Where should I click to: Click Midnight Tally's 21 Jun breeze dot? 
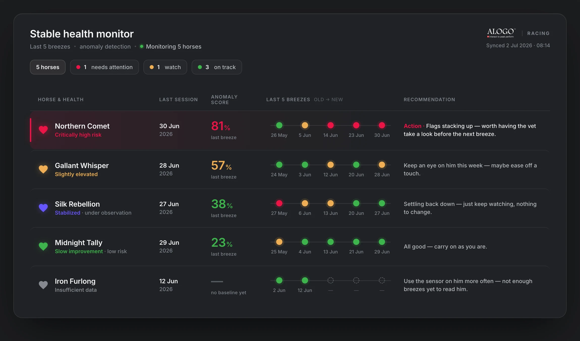point(356,242)
